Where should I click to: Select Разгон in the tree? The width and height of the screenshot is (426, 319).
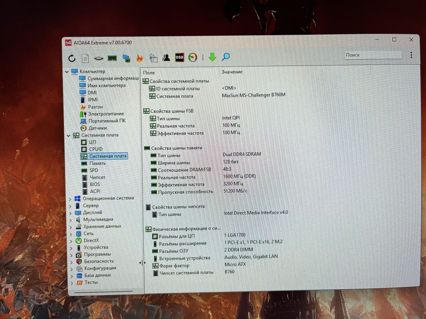pyautogui.click(x=92, y=107)
